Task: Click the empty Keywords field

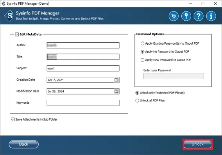Action: (83, 103)
